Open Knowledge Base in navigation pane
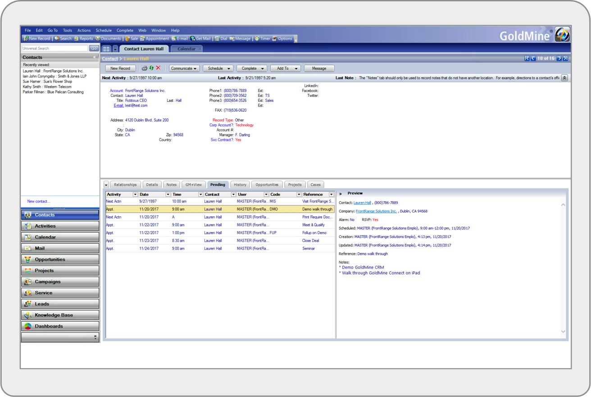 point(60,315)
